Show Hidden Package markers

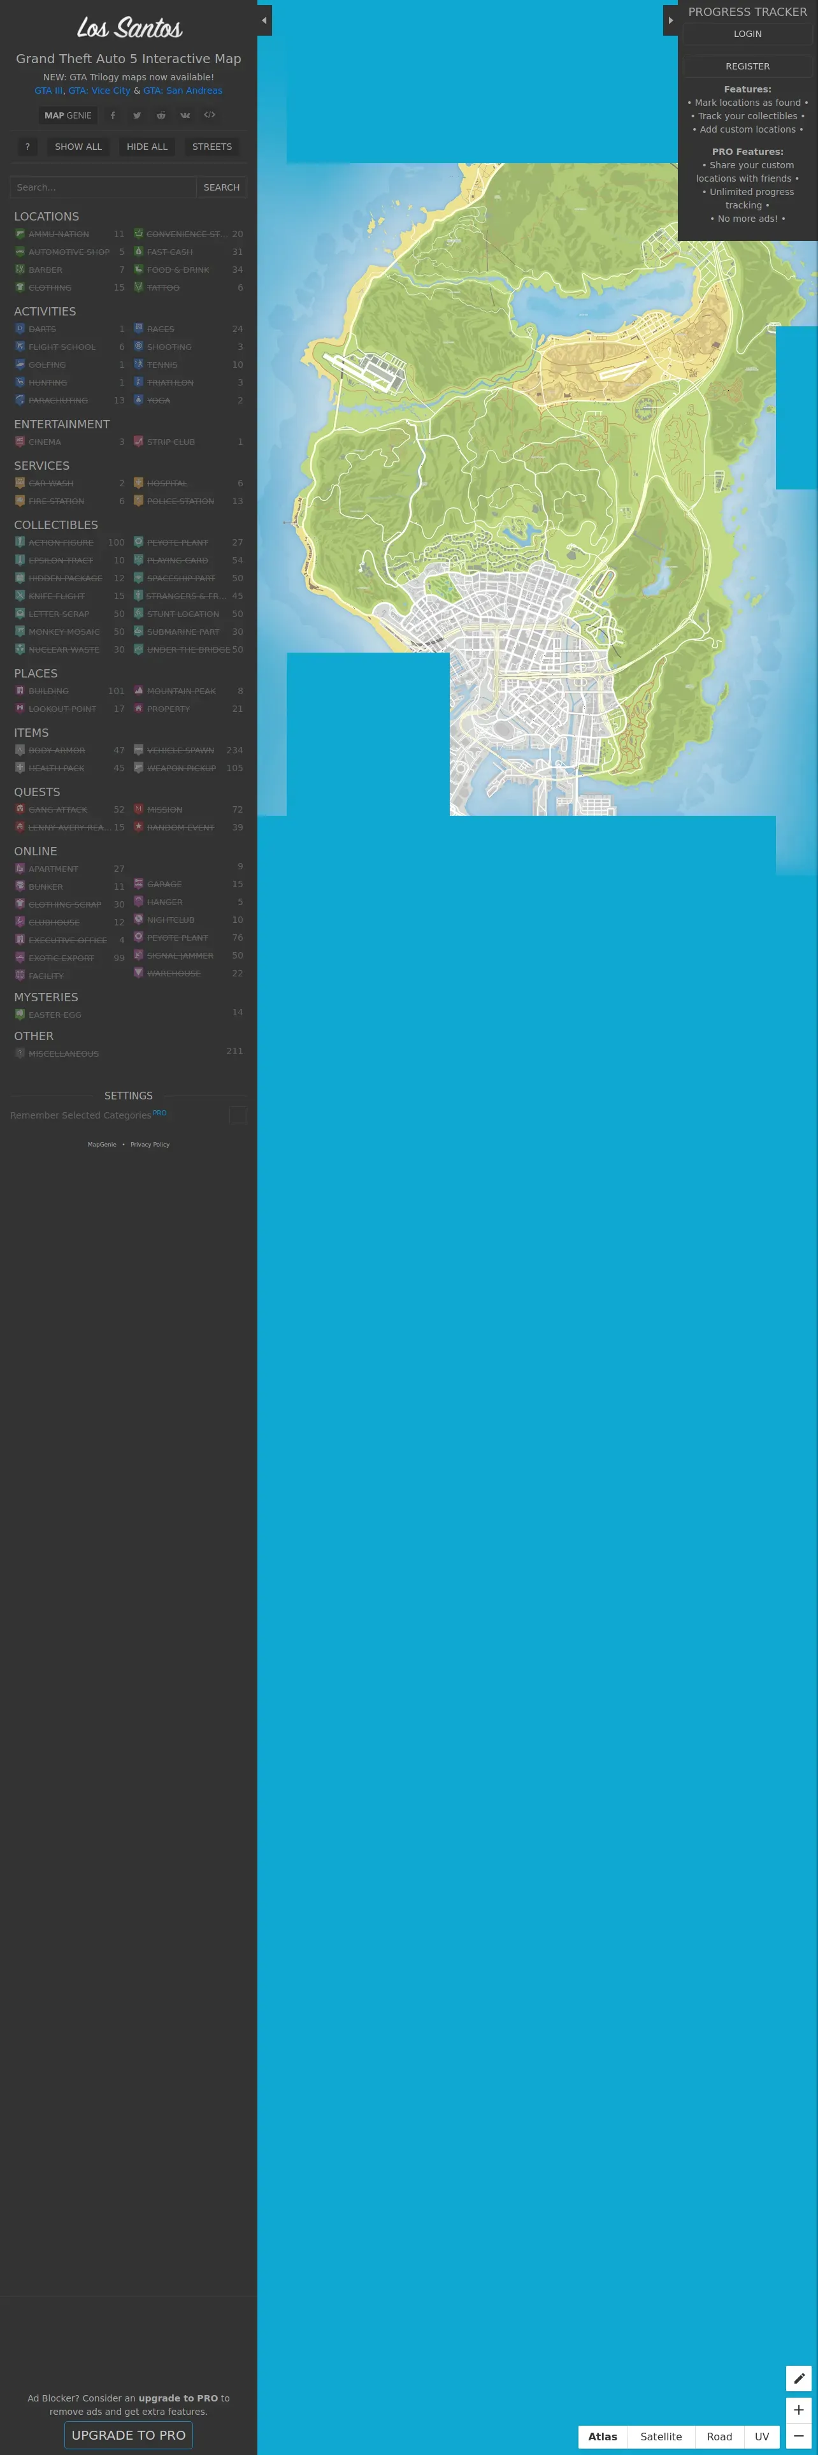(69, 579)
